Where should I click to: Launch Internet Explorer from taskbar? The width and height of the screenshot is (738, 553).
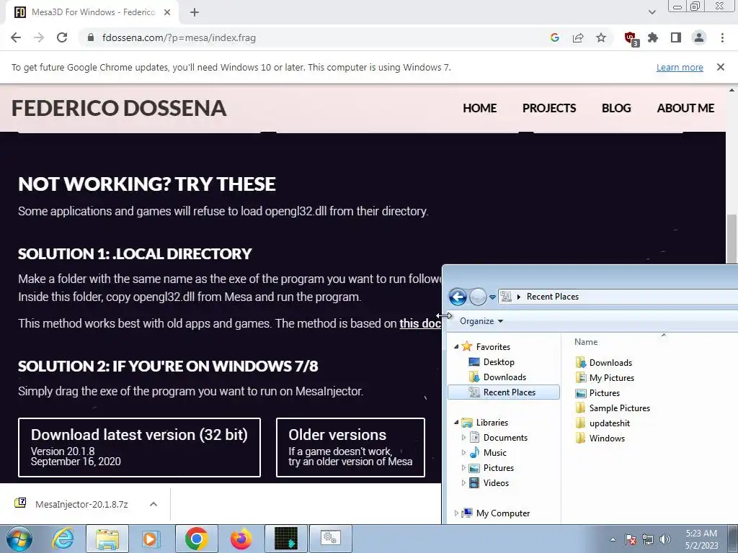[63, 539]
